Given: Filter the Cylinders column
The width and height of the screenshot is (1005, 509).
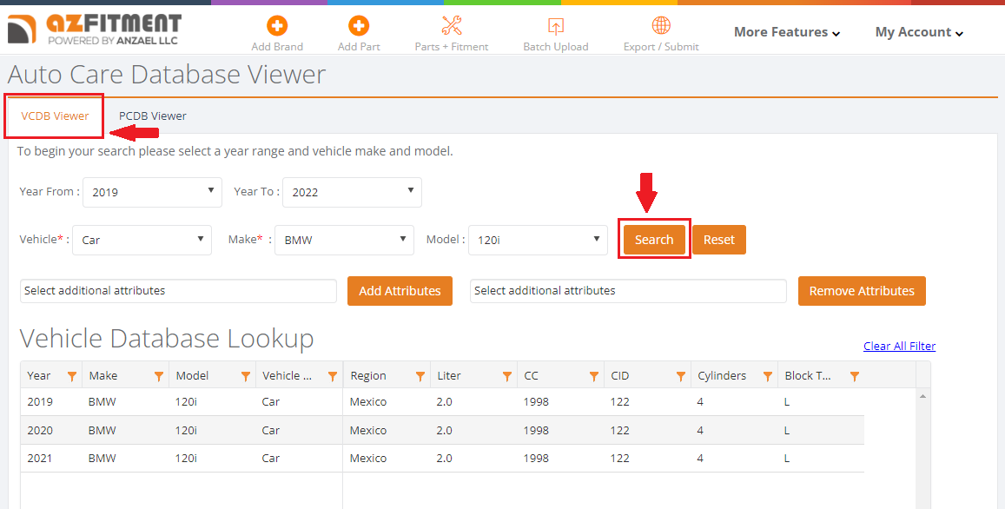Looking at the screenshot, I should point(767,376).
